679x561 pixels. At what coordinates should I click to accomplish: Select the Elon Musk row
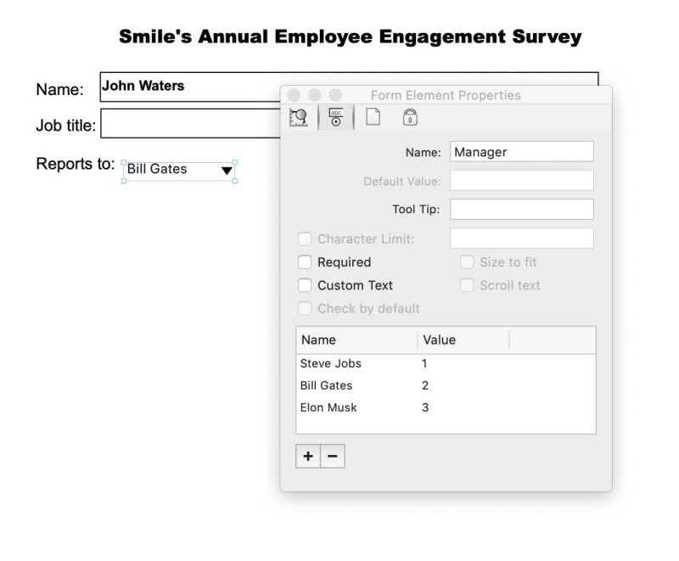pyautogui.click(x=446, y=407)
